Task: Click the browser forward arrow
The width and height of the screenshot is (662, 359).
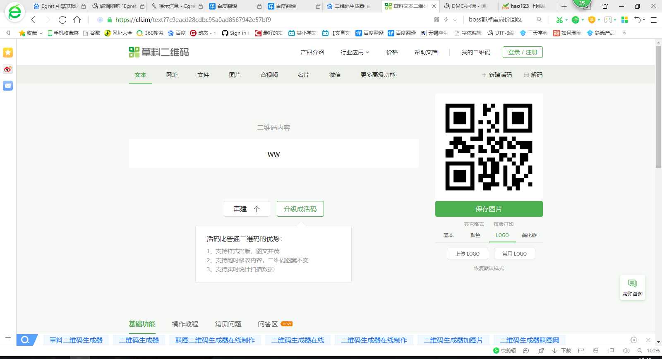Action: point(48,19)
